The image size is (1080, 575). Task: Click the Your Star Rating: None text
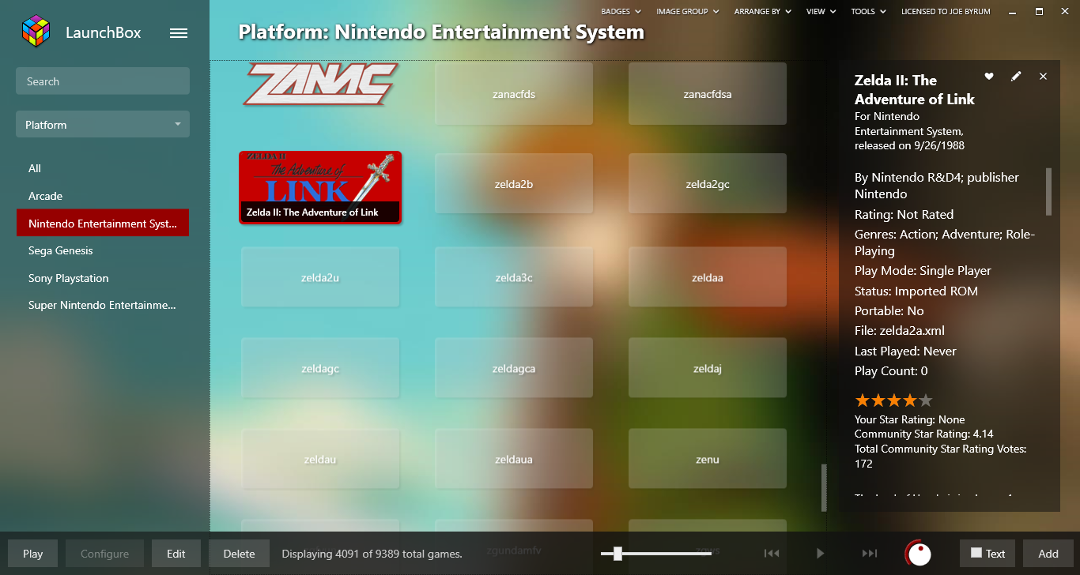[909, 419]
